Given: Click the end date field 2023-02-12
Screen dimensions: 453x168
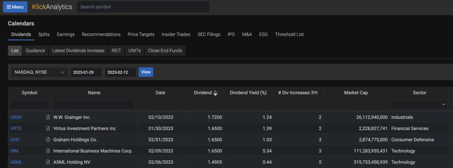Looking at the screenshot, I should (121, 72).
